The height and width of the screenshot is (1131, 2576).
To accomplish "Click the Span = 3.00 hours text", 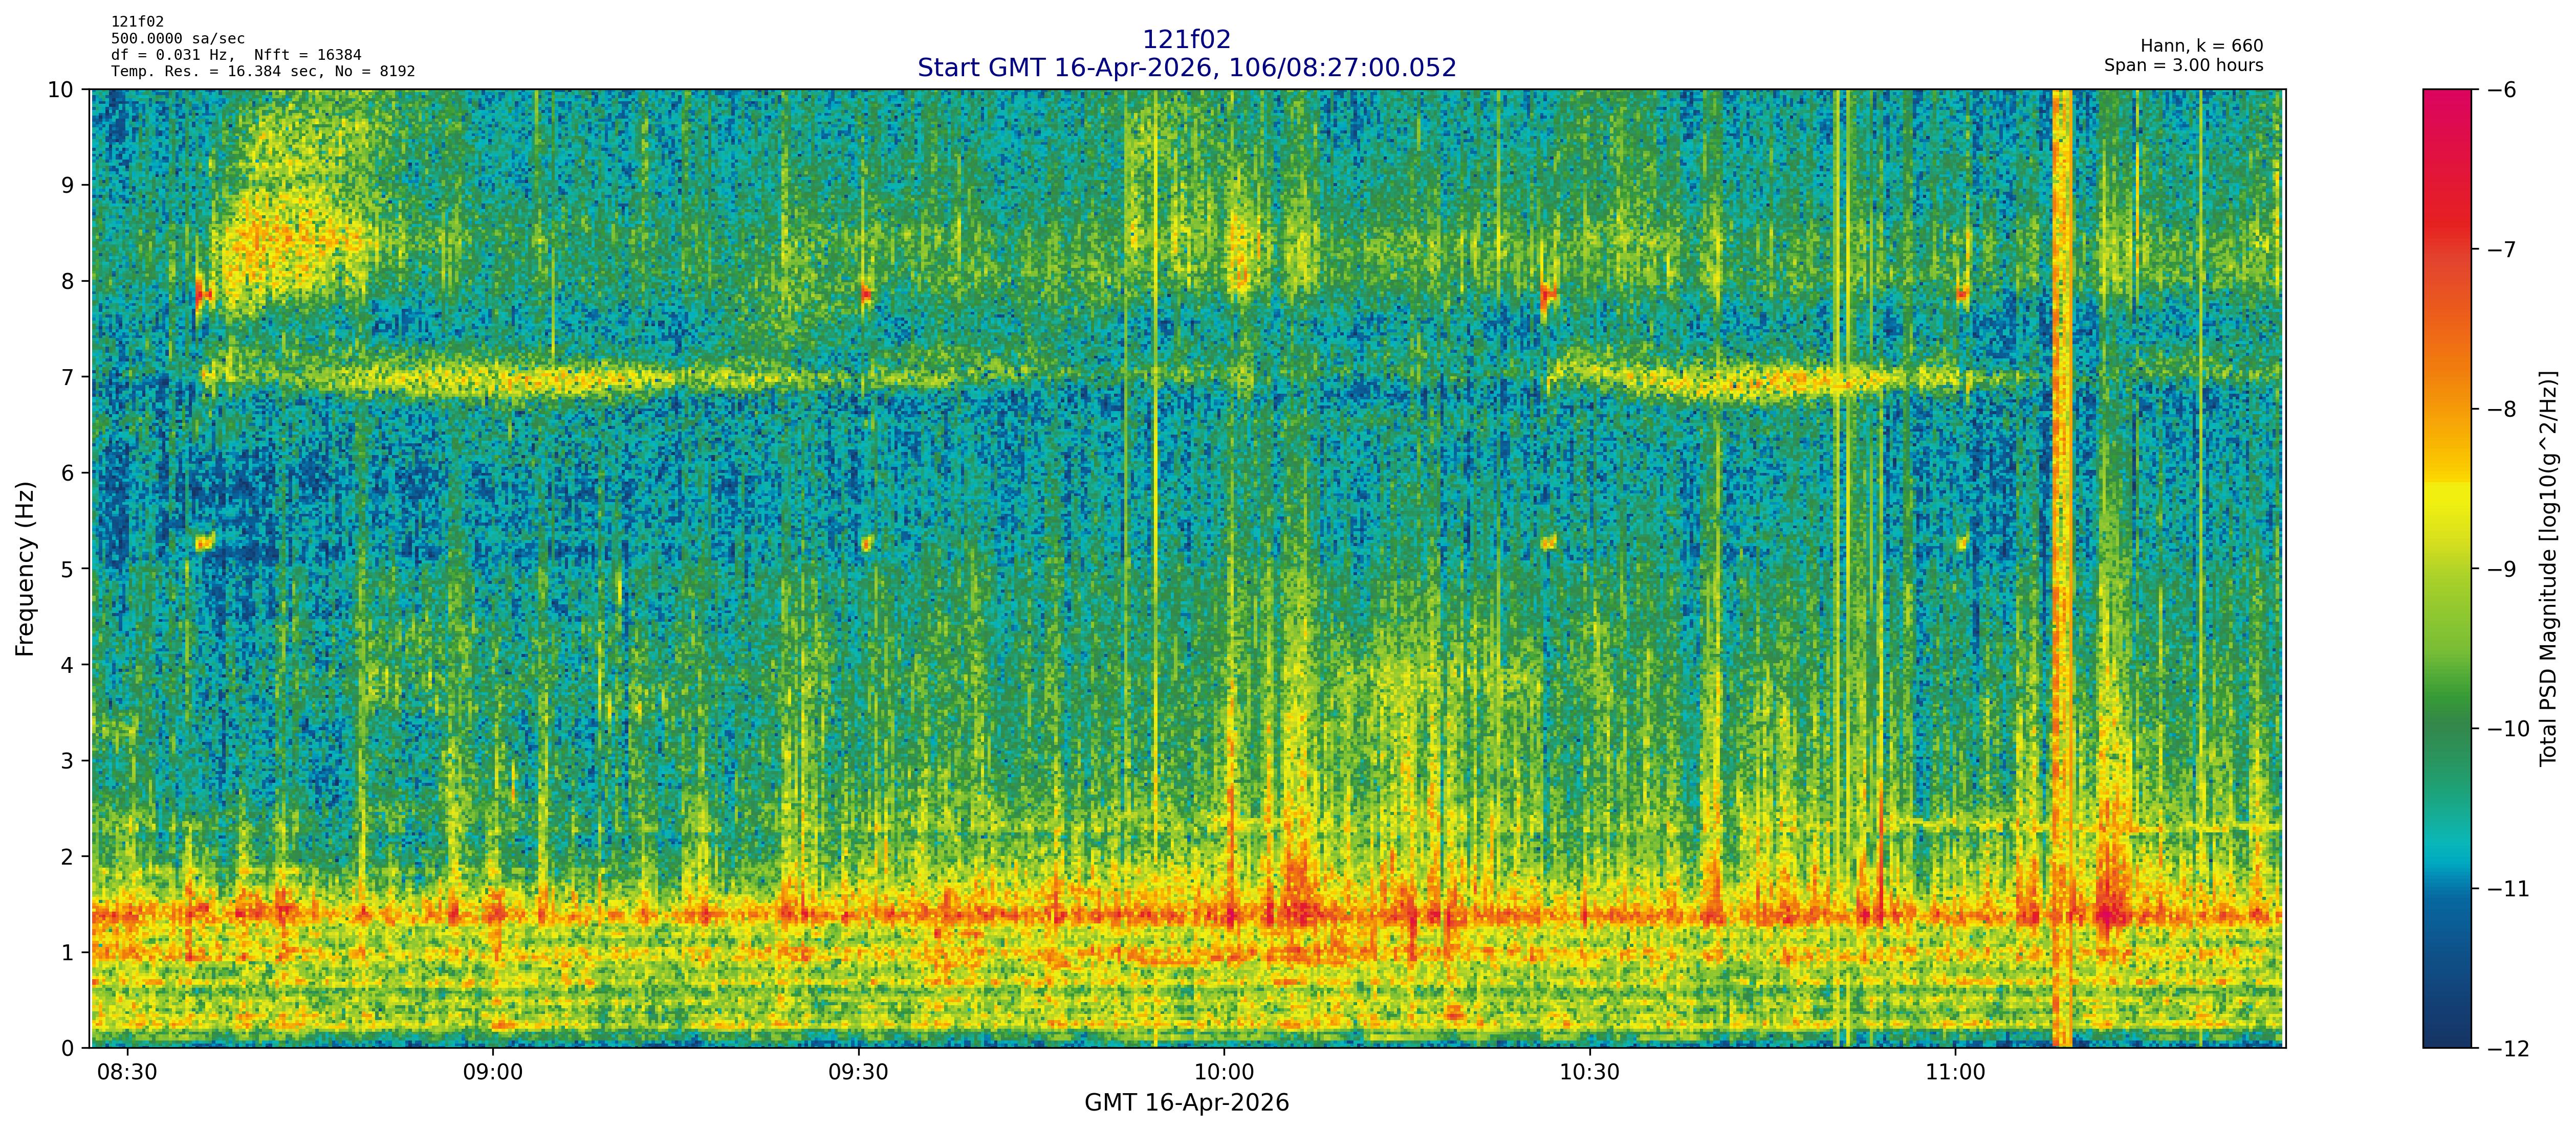I will coord(2183,66).
